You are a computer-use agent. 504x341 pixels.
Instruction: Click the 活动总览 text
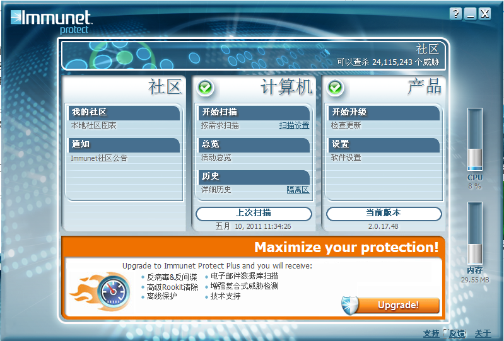(216, 158)
